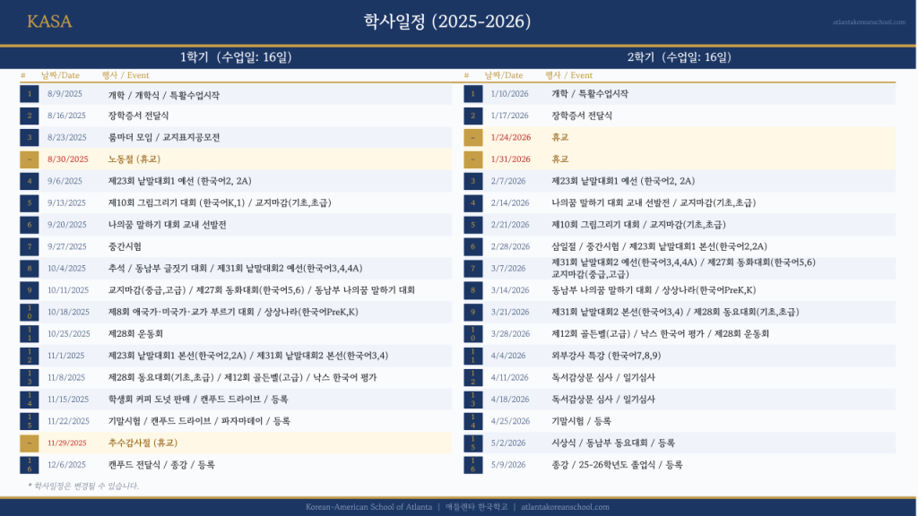Click the number 16 badge beside 12/6/2025

[x=30, y=465]
